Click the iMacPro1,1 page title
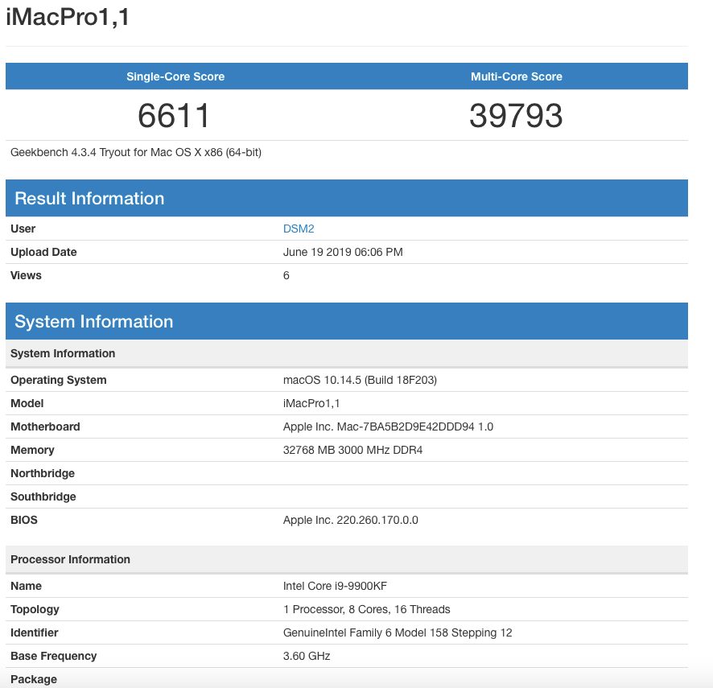Viewport: 713px width, 688px height. point(68,17)
